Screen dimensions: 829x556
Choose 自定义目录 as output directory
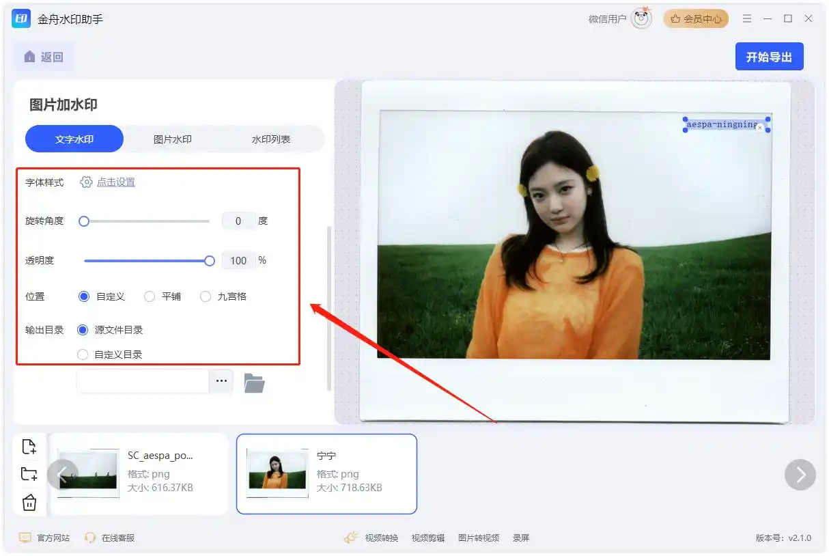[x=83, y=355]
